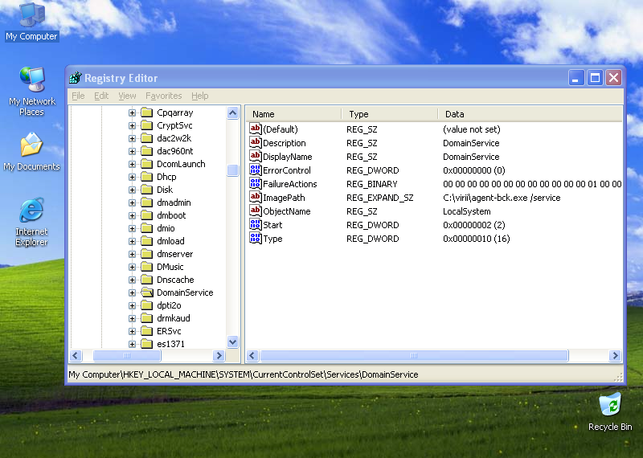Select the dmadmin tree key

[x=174, y=202]
